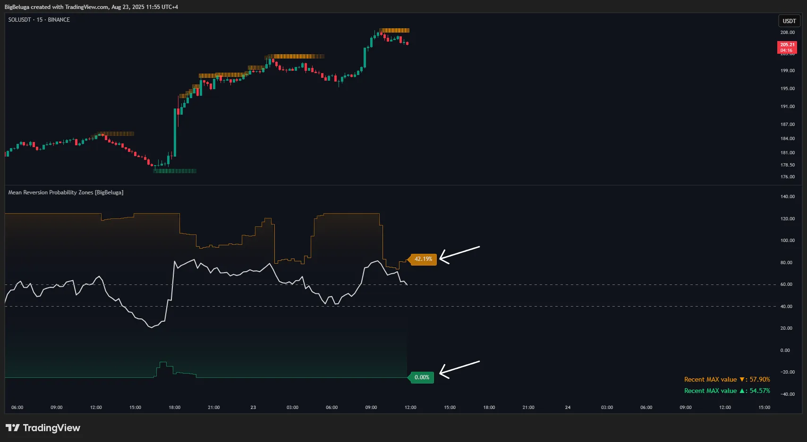Image resolution: width=807 pixels, height=442 pixels.
Task: Click the 120.00 indicator scale label
Action: click(787, 219)
